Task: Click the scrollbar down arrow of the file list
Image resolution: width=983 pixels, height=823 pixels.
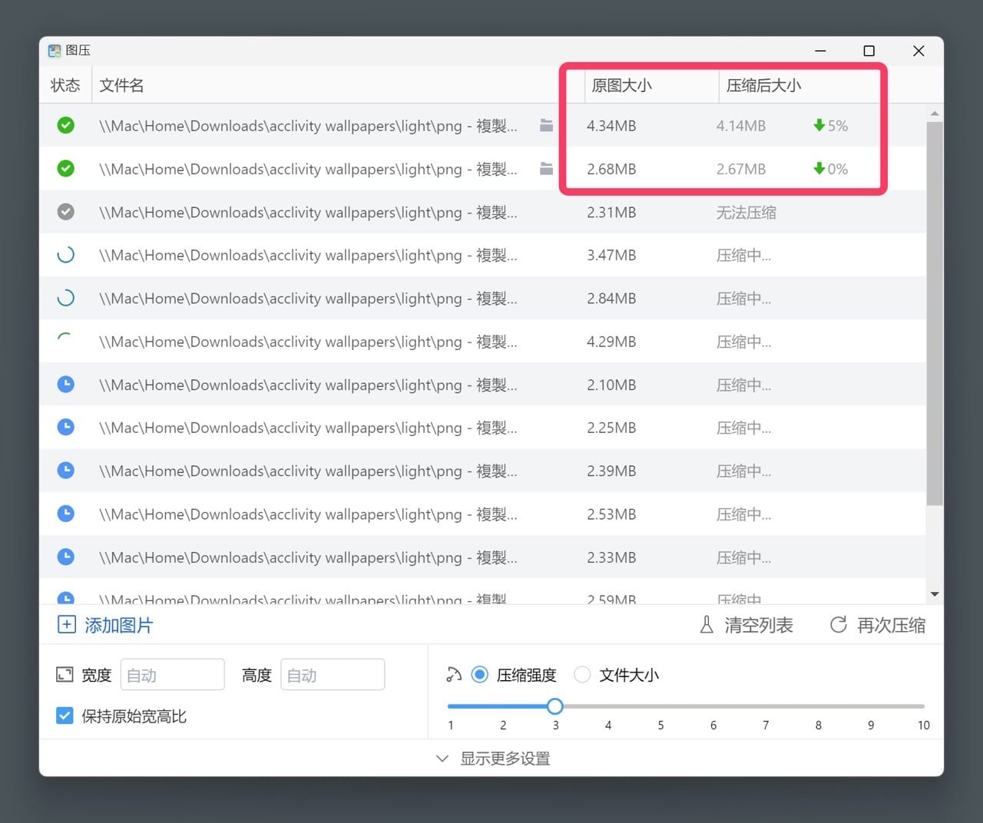Action: point(935,594)
